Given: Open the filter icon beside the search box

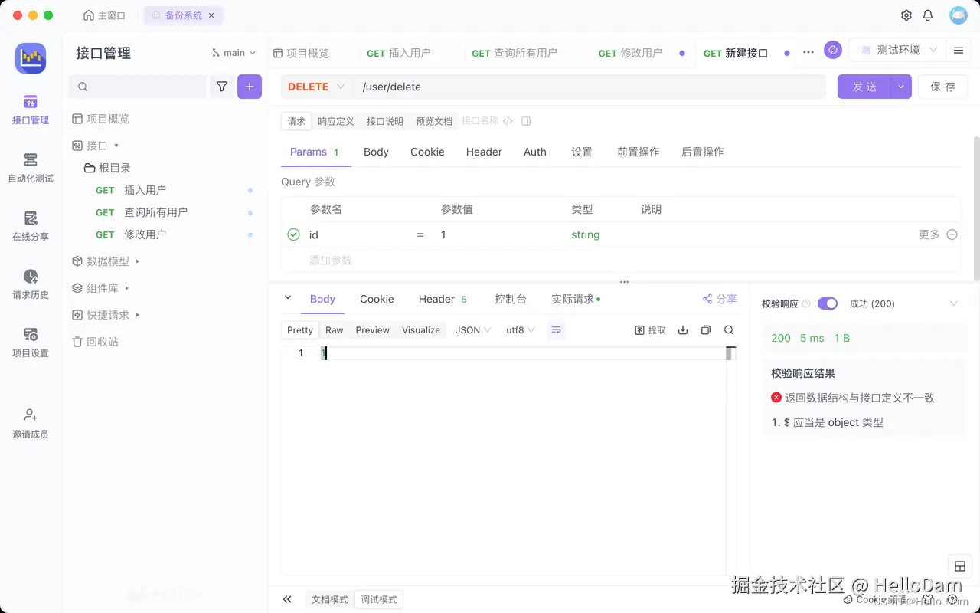Looking at the screenshot, I should click(221, 87).
